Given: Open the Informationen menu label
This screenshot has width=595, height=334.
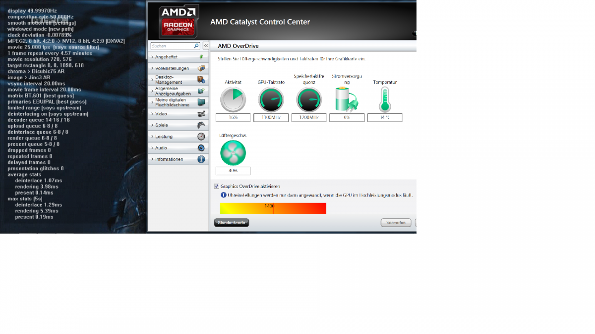Looking at the screenshot, I should pyautogui.click(x=169, y=159).
